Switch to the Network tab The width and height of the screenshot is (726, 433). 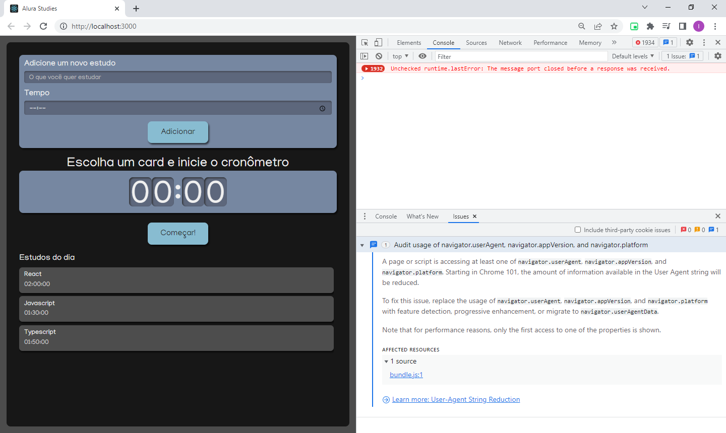pos(510,43)
